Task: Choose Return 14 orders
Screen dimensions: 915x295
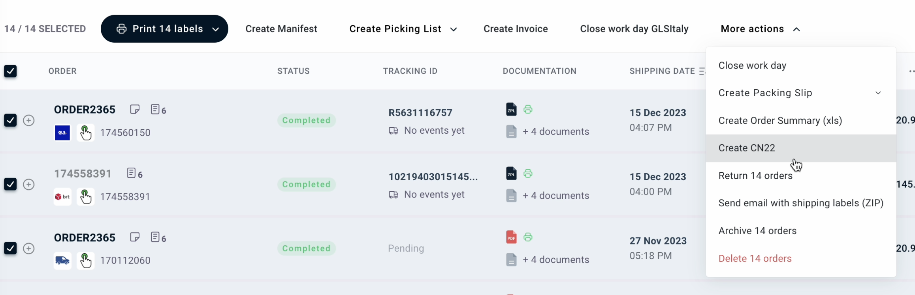Action: (x=801, y=176)
